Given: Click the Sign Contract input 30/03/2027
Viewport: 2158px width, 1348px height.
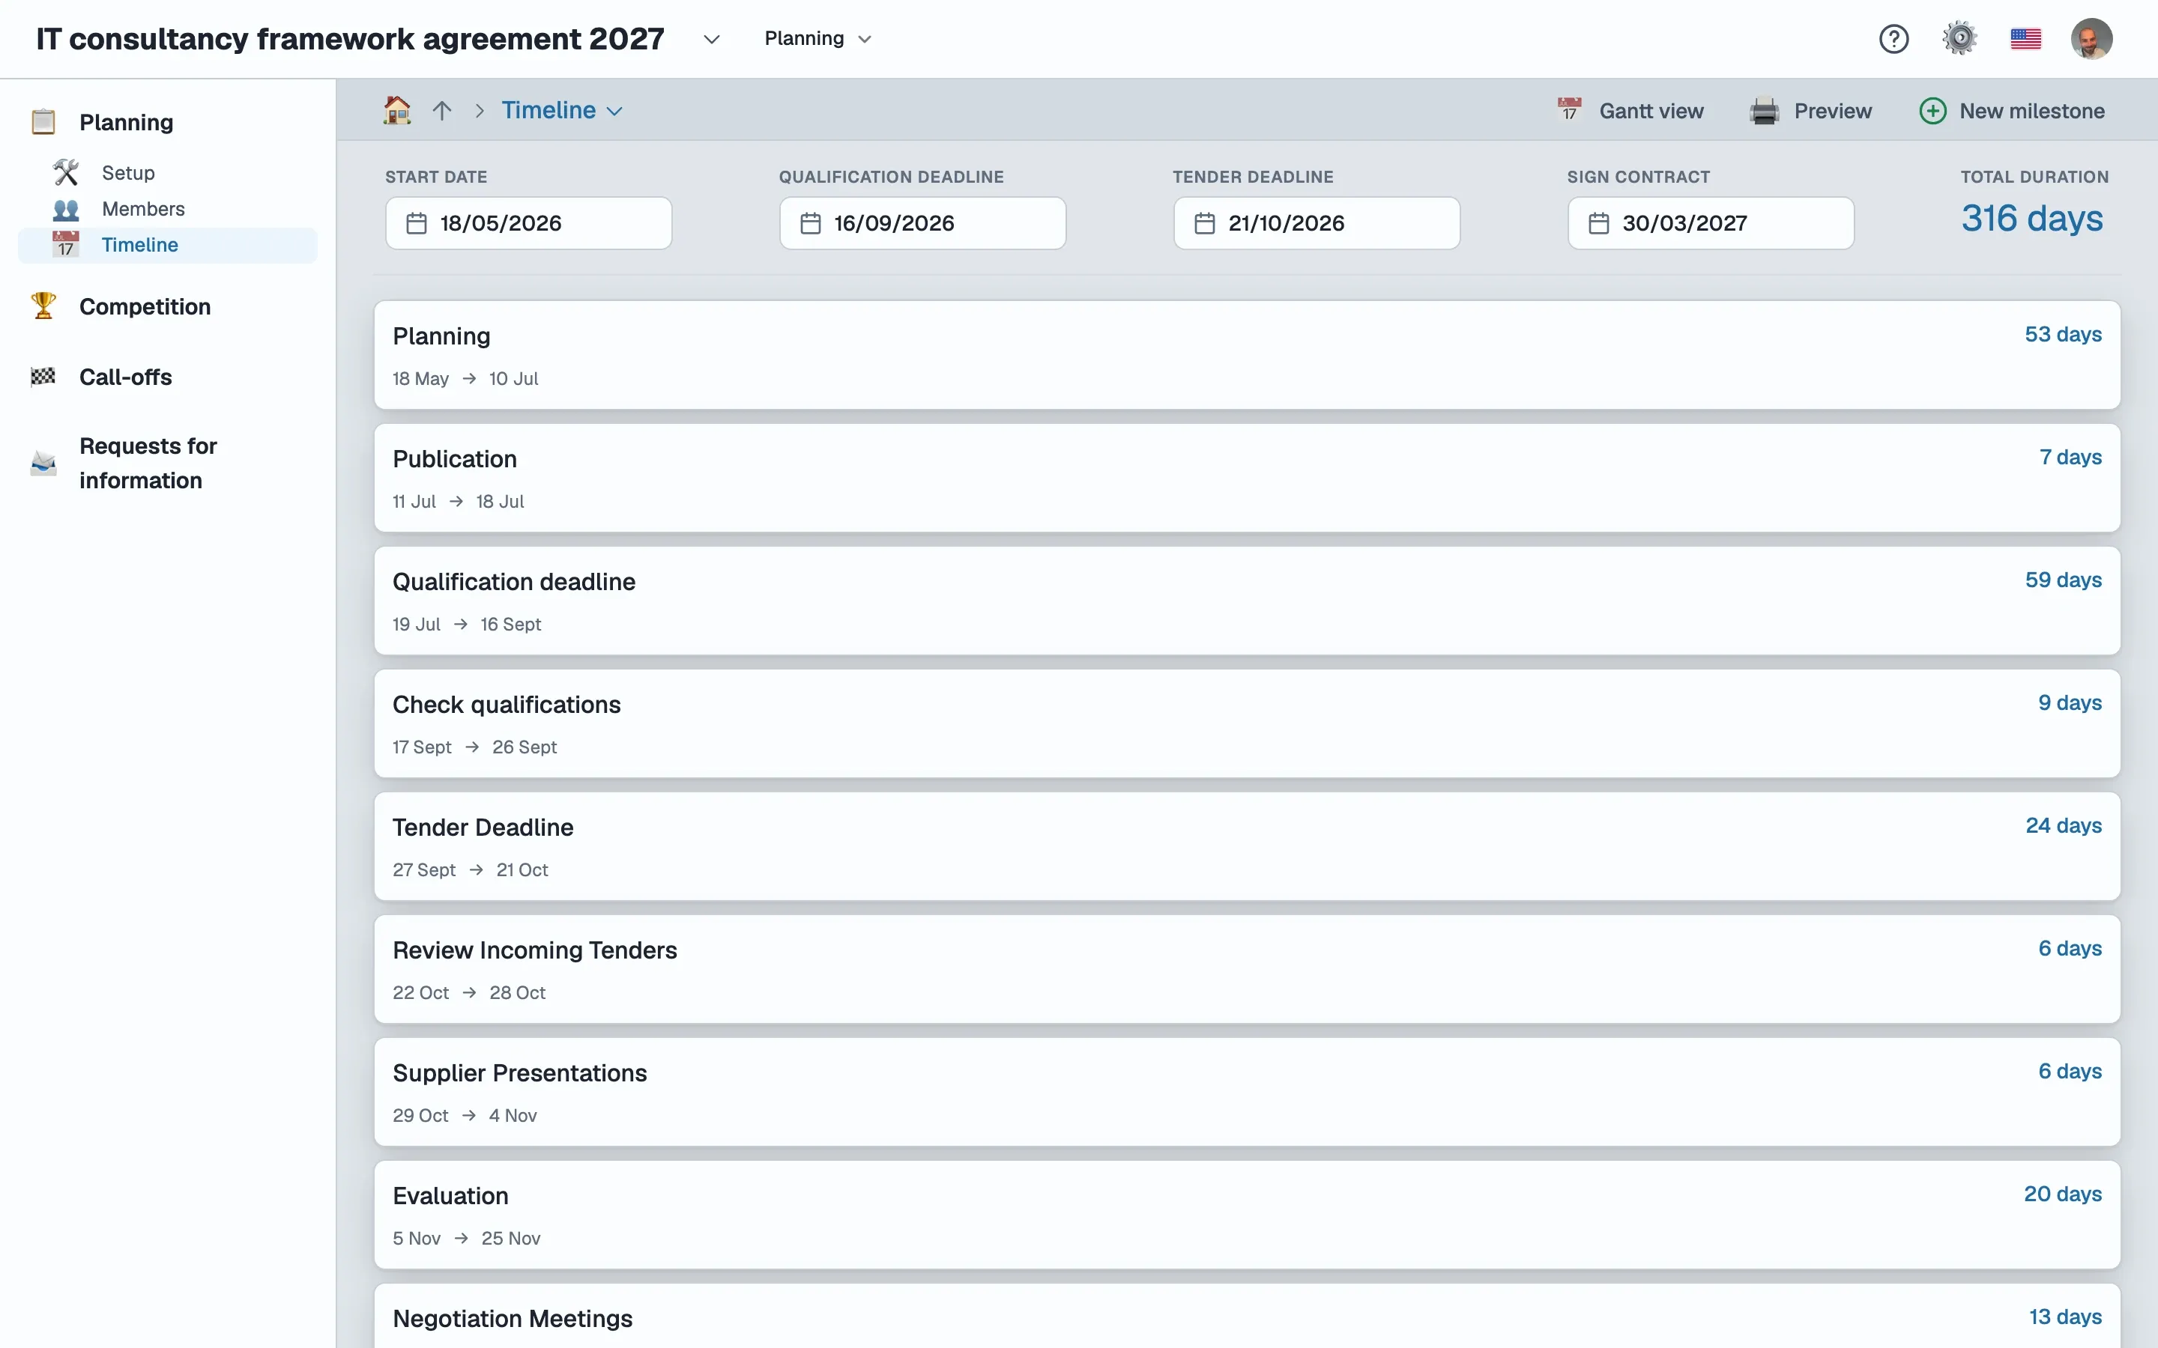Looking at the screenshot, I should click(x=1711, y=223).
